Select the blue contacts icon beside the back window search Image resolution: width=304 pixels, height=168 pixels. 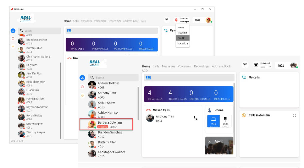coord(13,31)
